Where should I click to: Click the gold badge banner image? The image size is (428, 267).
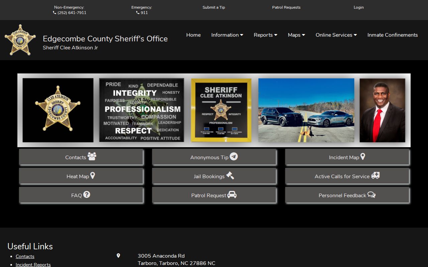(58, 110)
